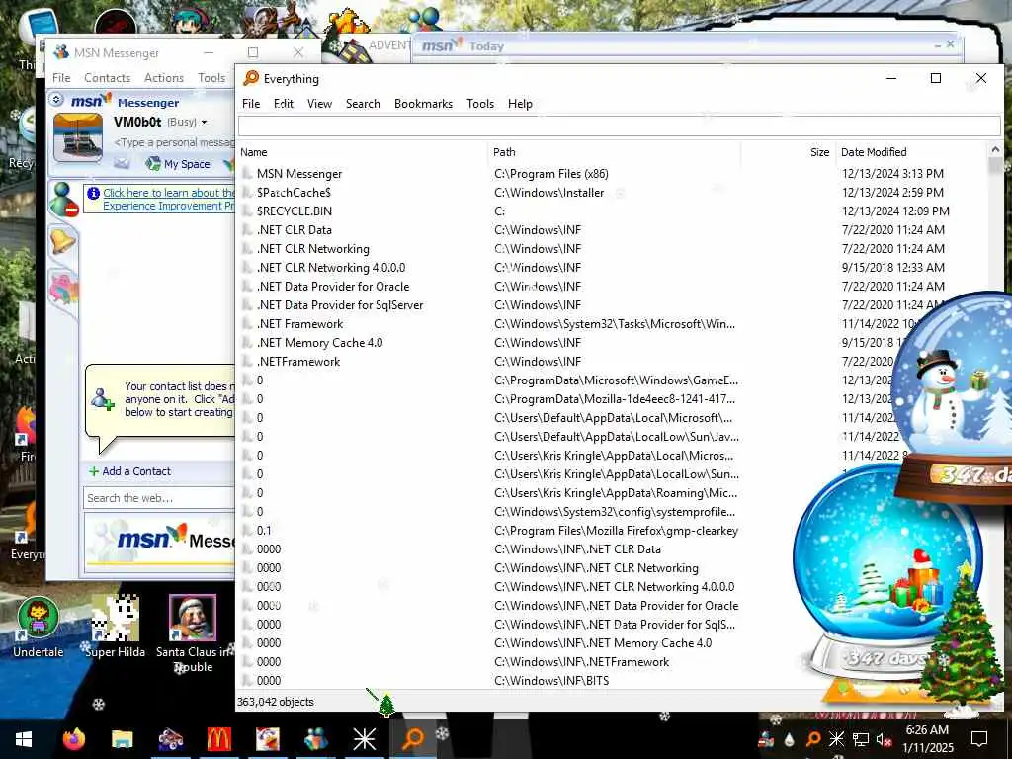Open the Everything Bookmarks menu
The width and height of the screenshot is (1012, 759).
tap(423, 103)
